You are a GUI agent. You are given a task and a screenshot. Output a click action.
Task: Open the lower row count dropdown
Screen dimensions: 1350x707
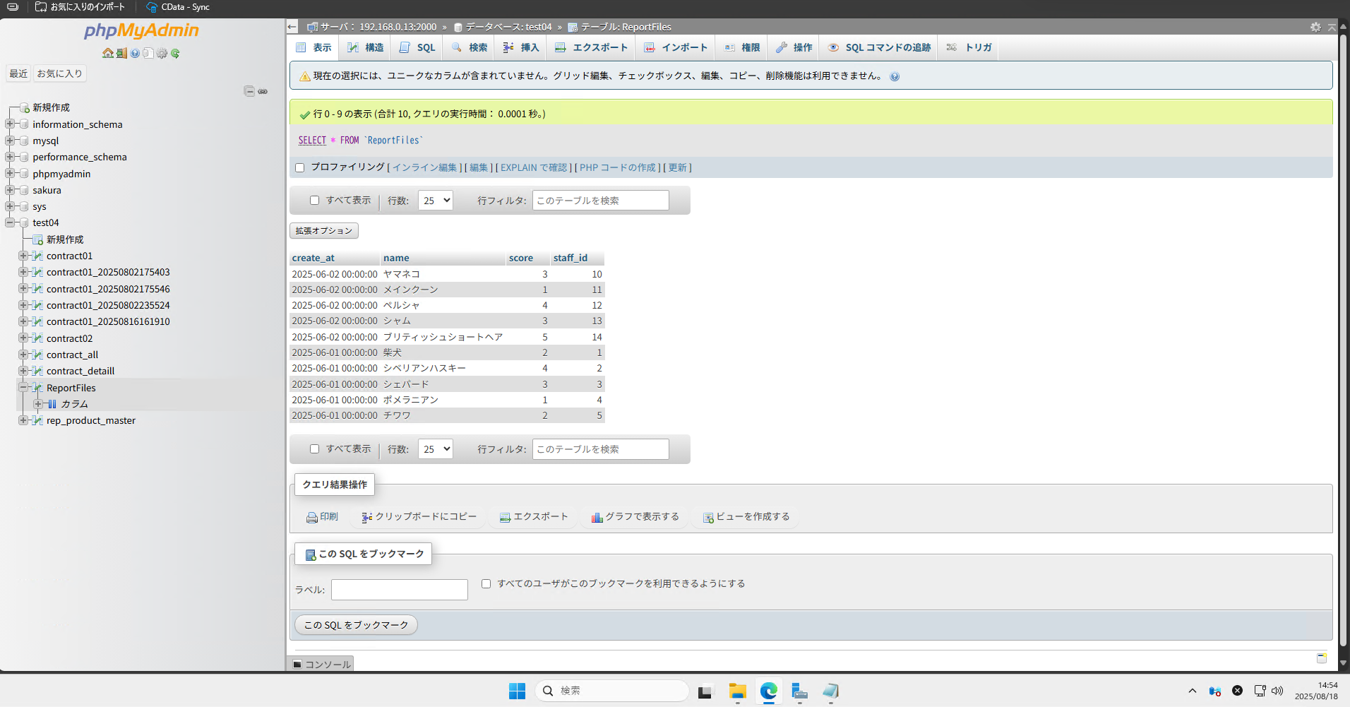(x=436, y=449)
